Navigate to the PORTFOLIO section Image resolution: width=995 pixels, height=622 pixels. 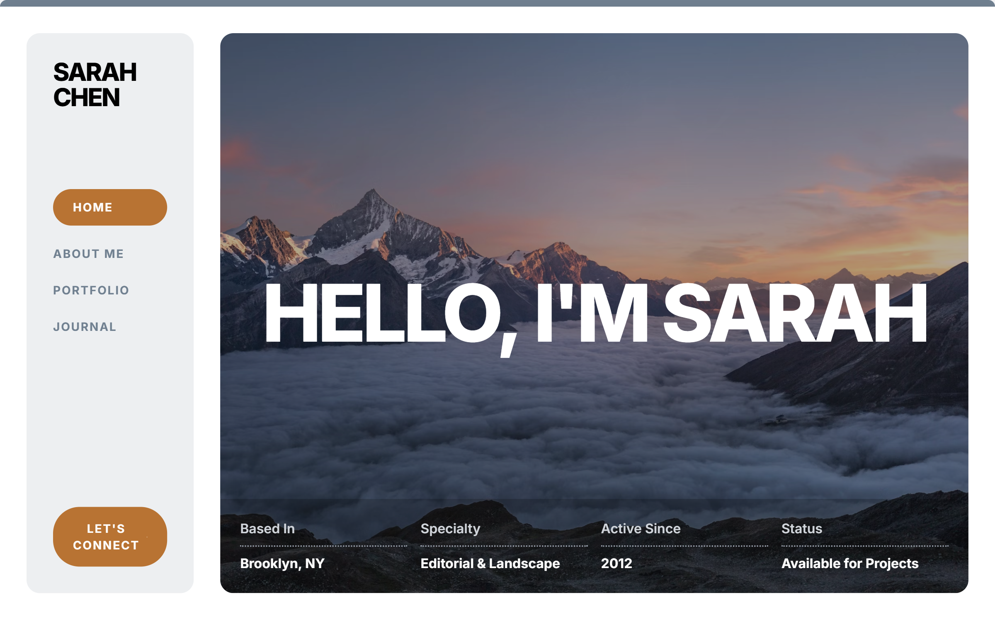click(91, 290)
